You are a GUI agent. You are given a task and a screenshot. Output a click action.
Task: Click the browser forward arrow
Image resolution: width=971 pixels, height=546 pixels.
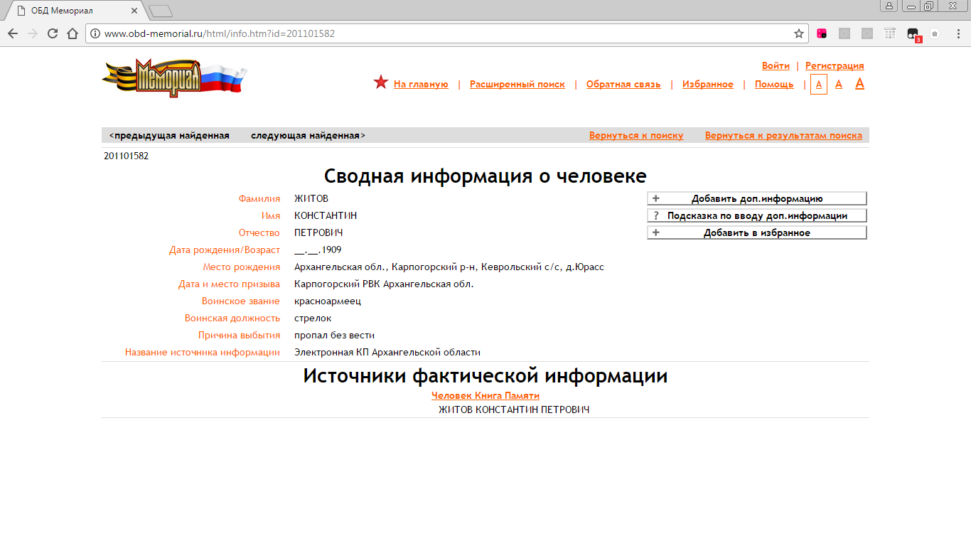[x=33, y=33]
